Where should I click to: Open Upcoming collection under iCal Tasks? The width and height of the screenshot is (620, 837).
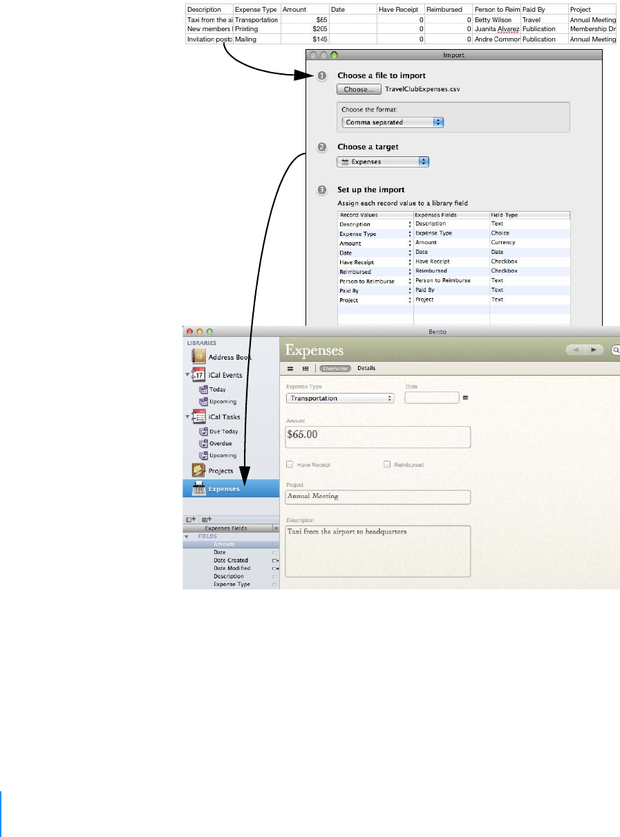click(x=218, y=455)
